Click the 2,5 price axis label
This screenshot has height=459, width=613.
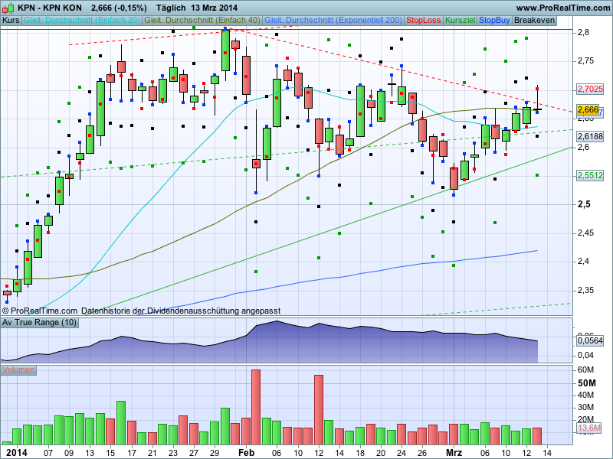pos(584,204)
